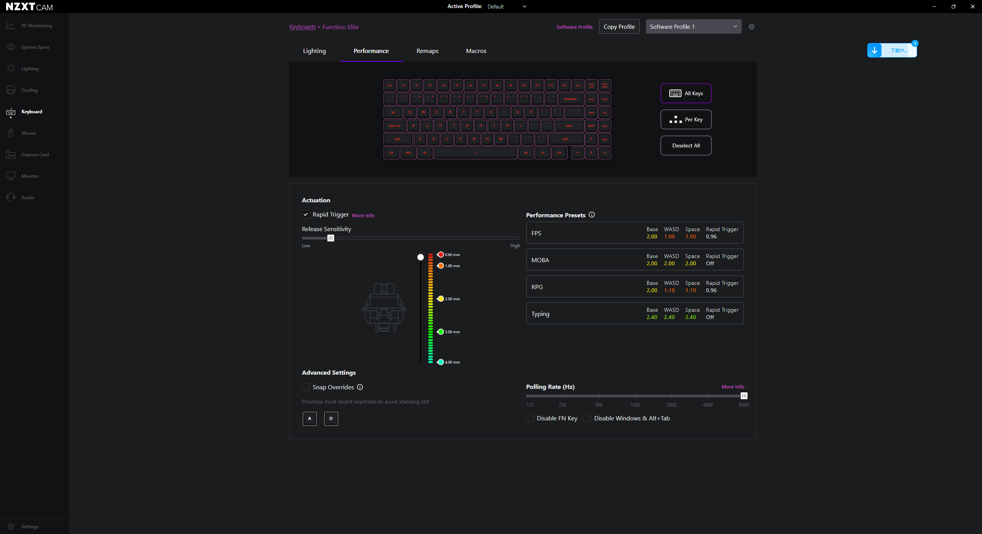Click the Snap Overrides A key box
The width and height of the screenshot is (982, 534).
pyautogui.click(x=310, y=418)
